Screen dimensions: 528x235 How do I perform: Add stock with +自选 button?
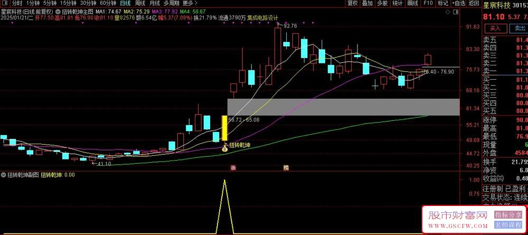[459, 3]
